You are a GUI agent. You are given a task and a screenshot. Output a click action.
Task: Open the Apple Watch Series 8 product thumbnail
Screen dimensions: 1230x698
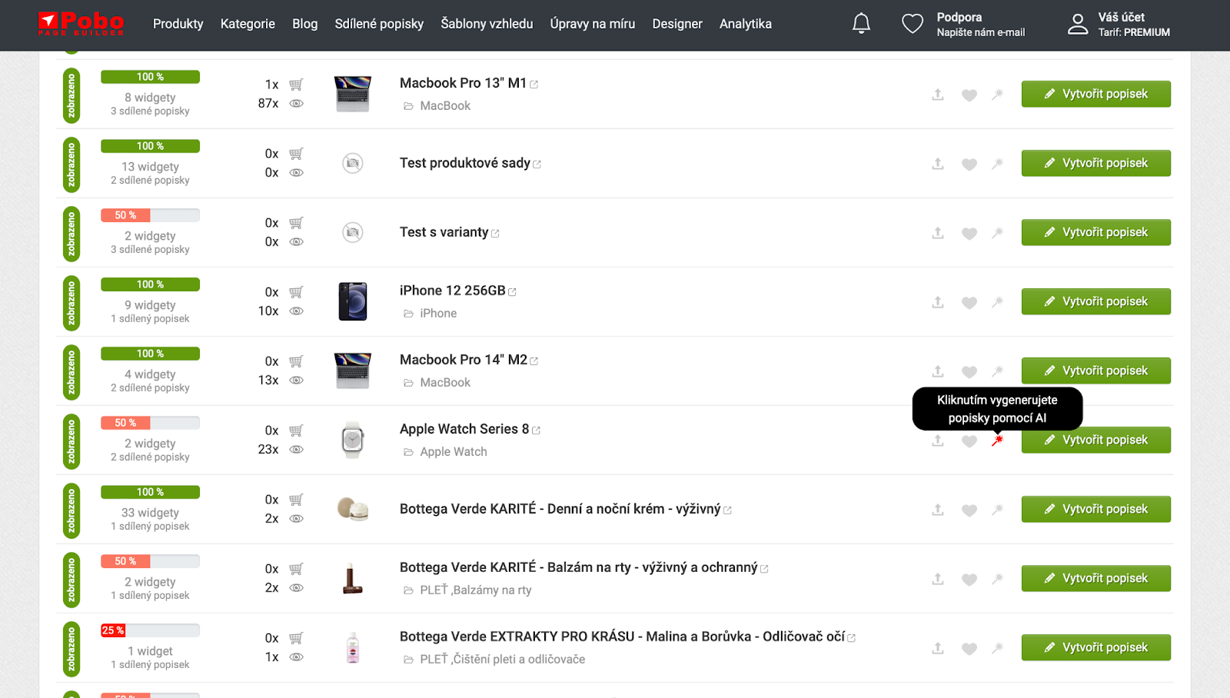pyautogui.click(x=353, y=440)
